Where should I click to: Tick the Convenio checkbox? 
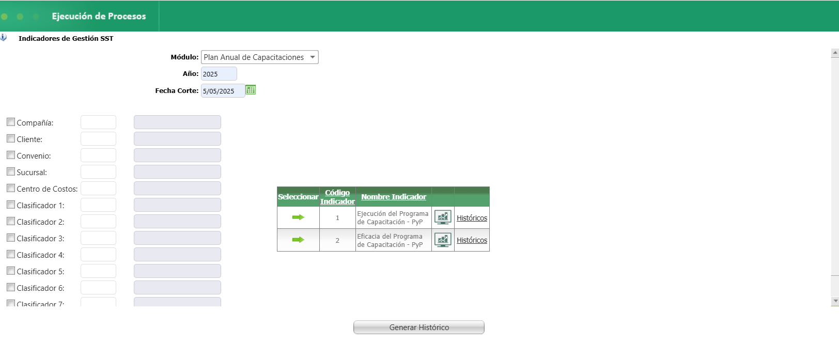pyautogui.click(x=11, y=155)
